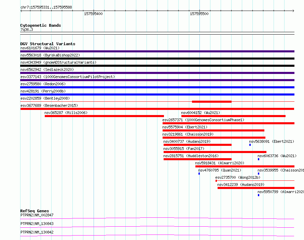Image resolution: width=304 pixels, height=240 pixels.
Task: Click the 157595500 ruler position label
Action: [199, 14]
